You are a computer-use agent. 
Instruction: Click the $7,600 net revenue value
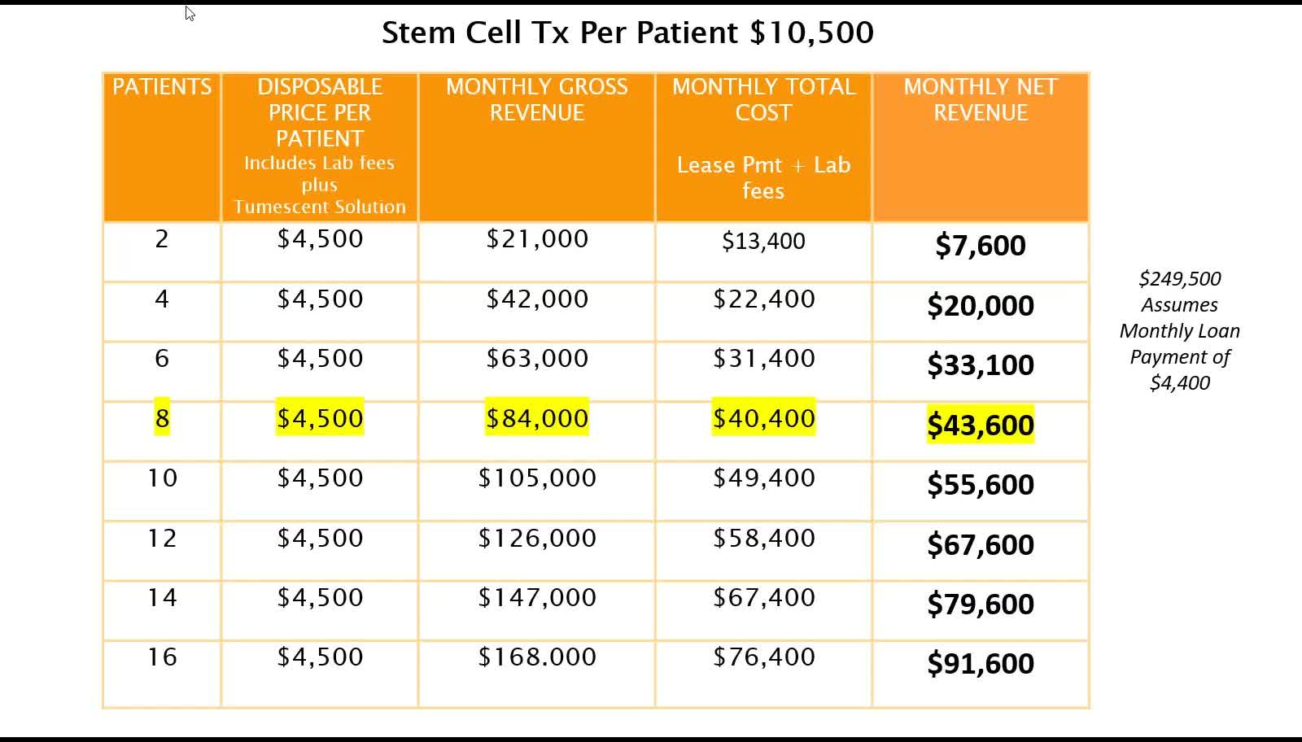tap(981, 245)
